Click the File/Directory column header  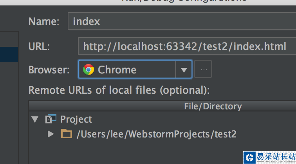[213, 106]
